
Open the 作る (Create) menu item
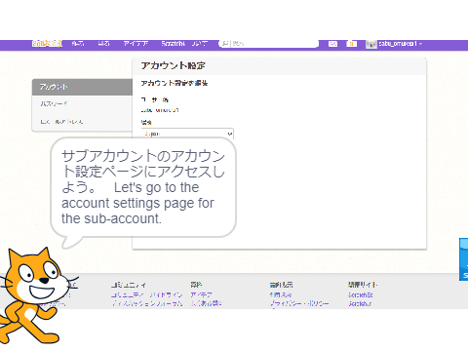coord(78,44)
